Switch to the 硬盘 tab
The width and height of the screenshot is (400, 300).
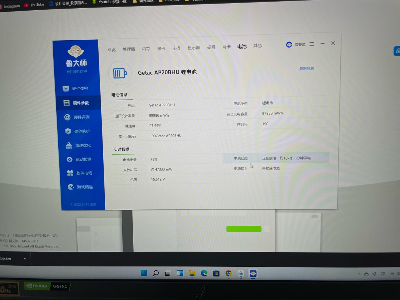(211, 47)
